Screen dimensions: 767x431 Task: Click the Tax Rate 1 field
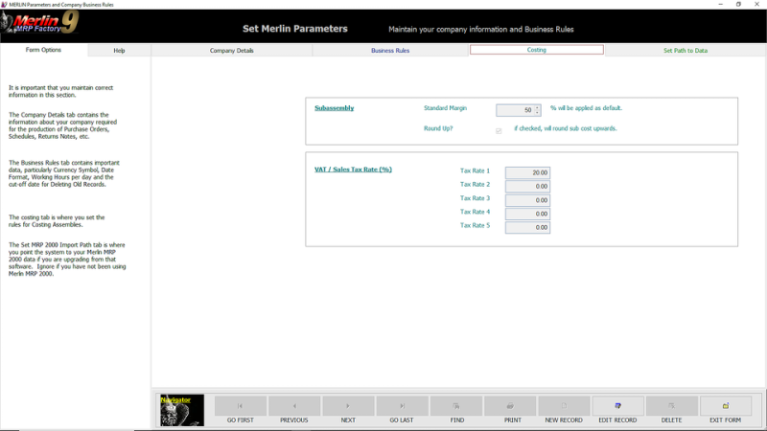527,172
